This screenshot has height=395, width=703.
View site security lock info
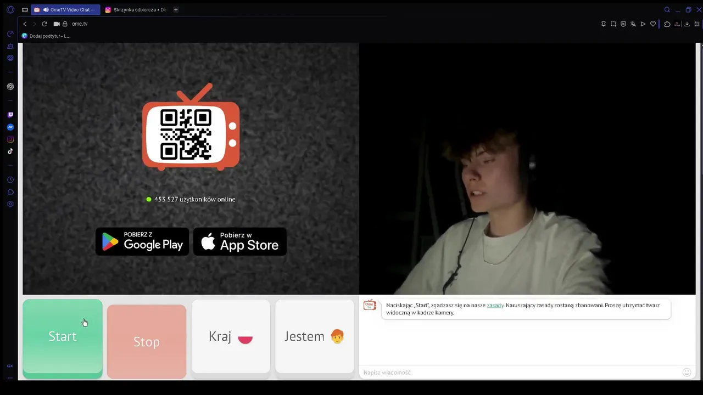(65, 24)
